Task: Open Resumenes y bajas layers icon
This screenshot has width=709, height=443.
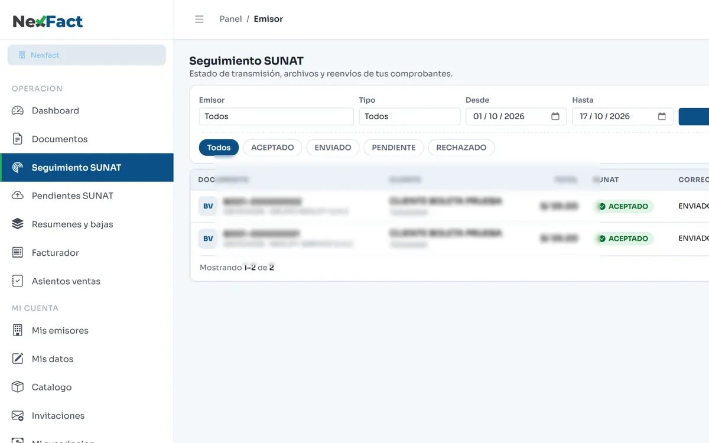Action: pos(18,224)
